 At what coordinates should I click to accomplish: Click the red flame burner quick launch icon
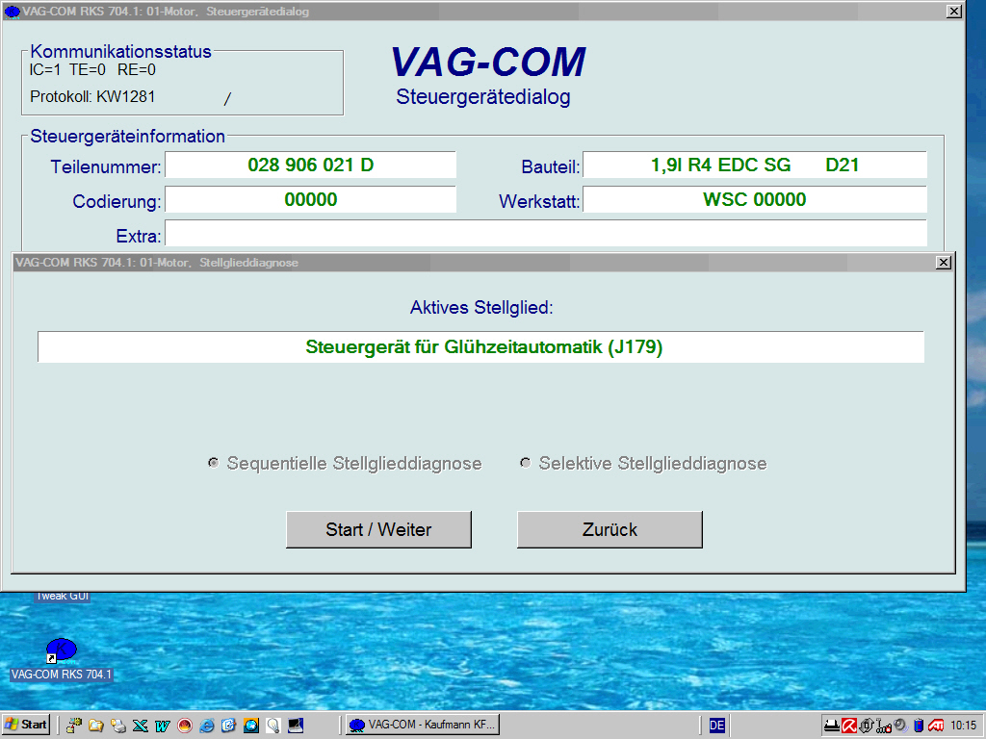pyautogui.click(x=184, y=726)
